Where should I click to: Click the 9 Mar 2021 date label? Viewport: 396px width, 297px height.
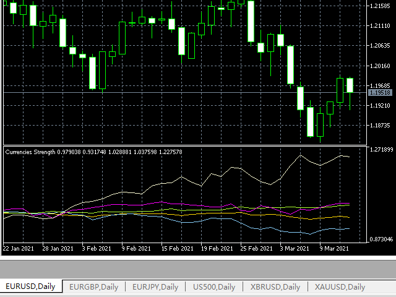[x=335, y=248]
